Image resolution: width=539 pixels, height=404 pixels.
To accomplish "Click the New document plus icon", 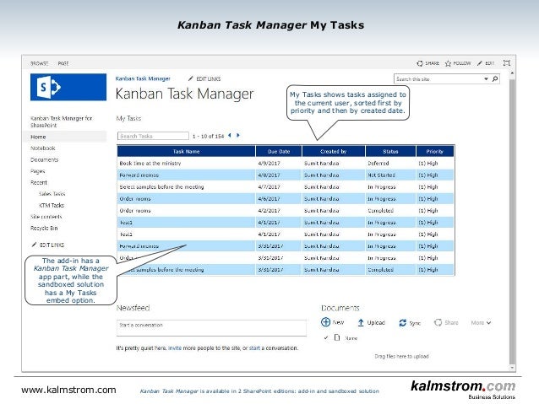I will [x=325, y=322].
